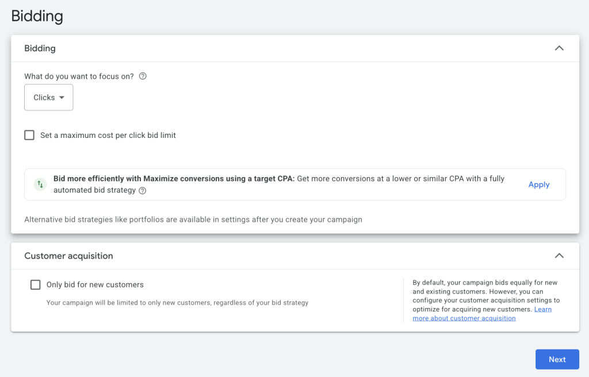Open the Clicks focus dropdown
The width and height of the screenshot is (589, 377).
pyautogui.click(x=48, y=98)
